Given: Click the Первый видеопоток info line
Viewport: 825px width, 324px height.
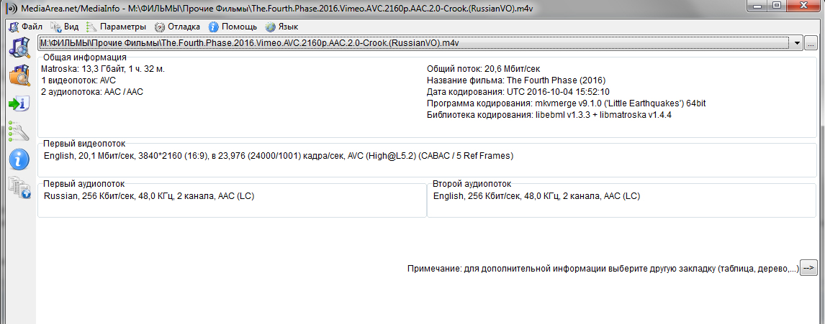Looking at the screenshot, I should pos(279,156).
